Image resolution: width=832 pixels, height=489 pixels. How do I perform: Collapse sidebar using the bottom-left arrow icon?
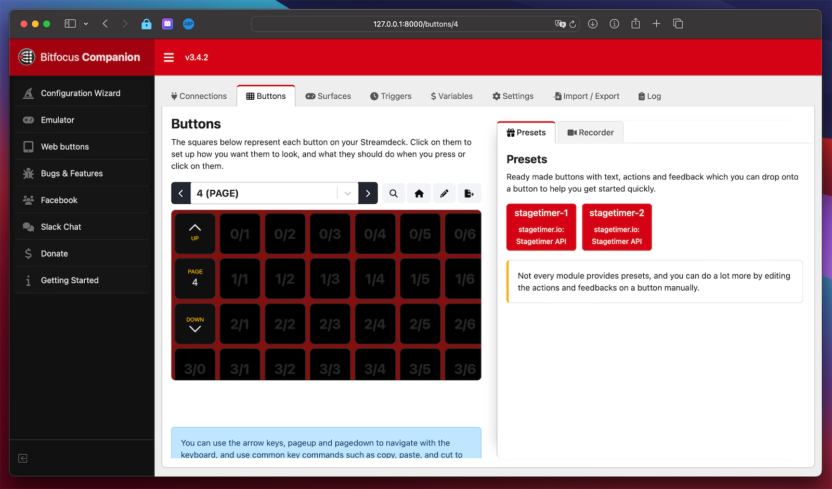23,458
